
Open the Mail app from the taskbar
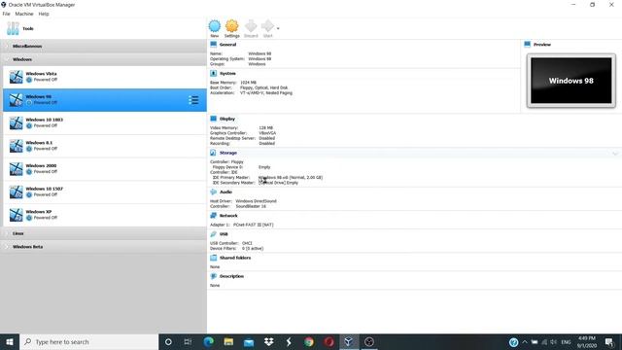tap(249, 342)
